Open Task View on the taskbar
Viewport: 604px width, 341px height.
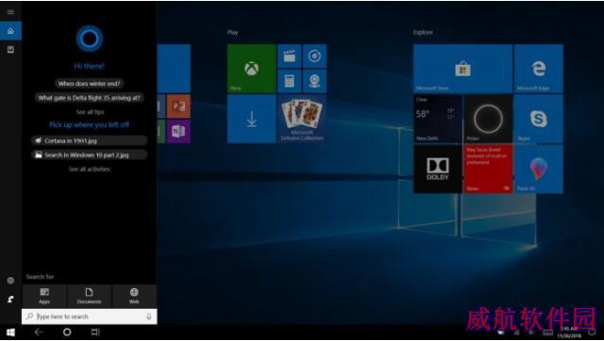pyautogui.click(x=95, y=333)
